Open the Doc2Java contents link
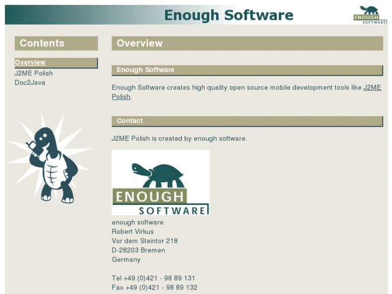The height and width of the screenshot is (294, 392). (x=30, y=83)
